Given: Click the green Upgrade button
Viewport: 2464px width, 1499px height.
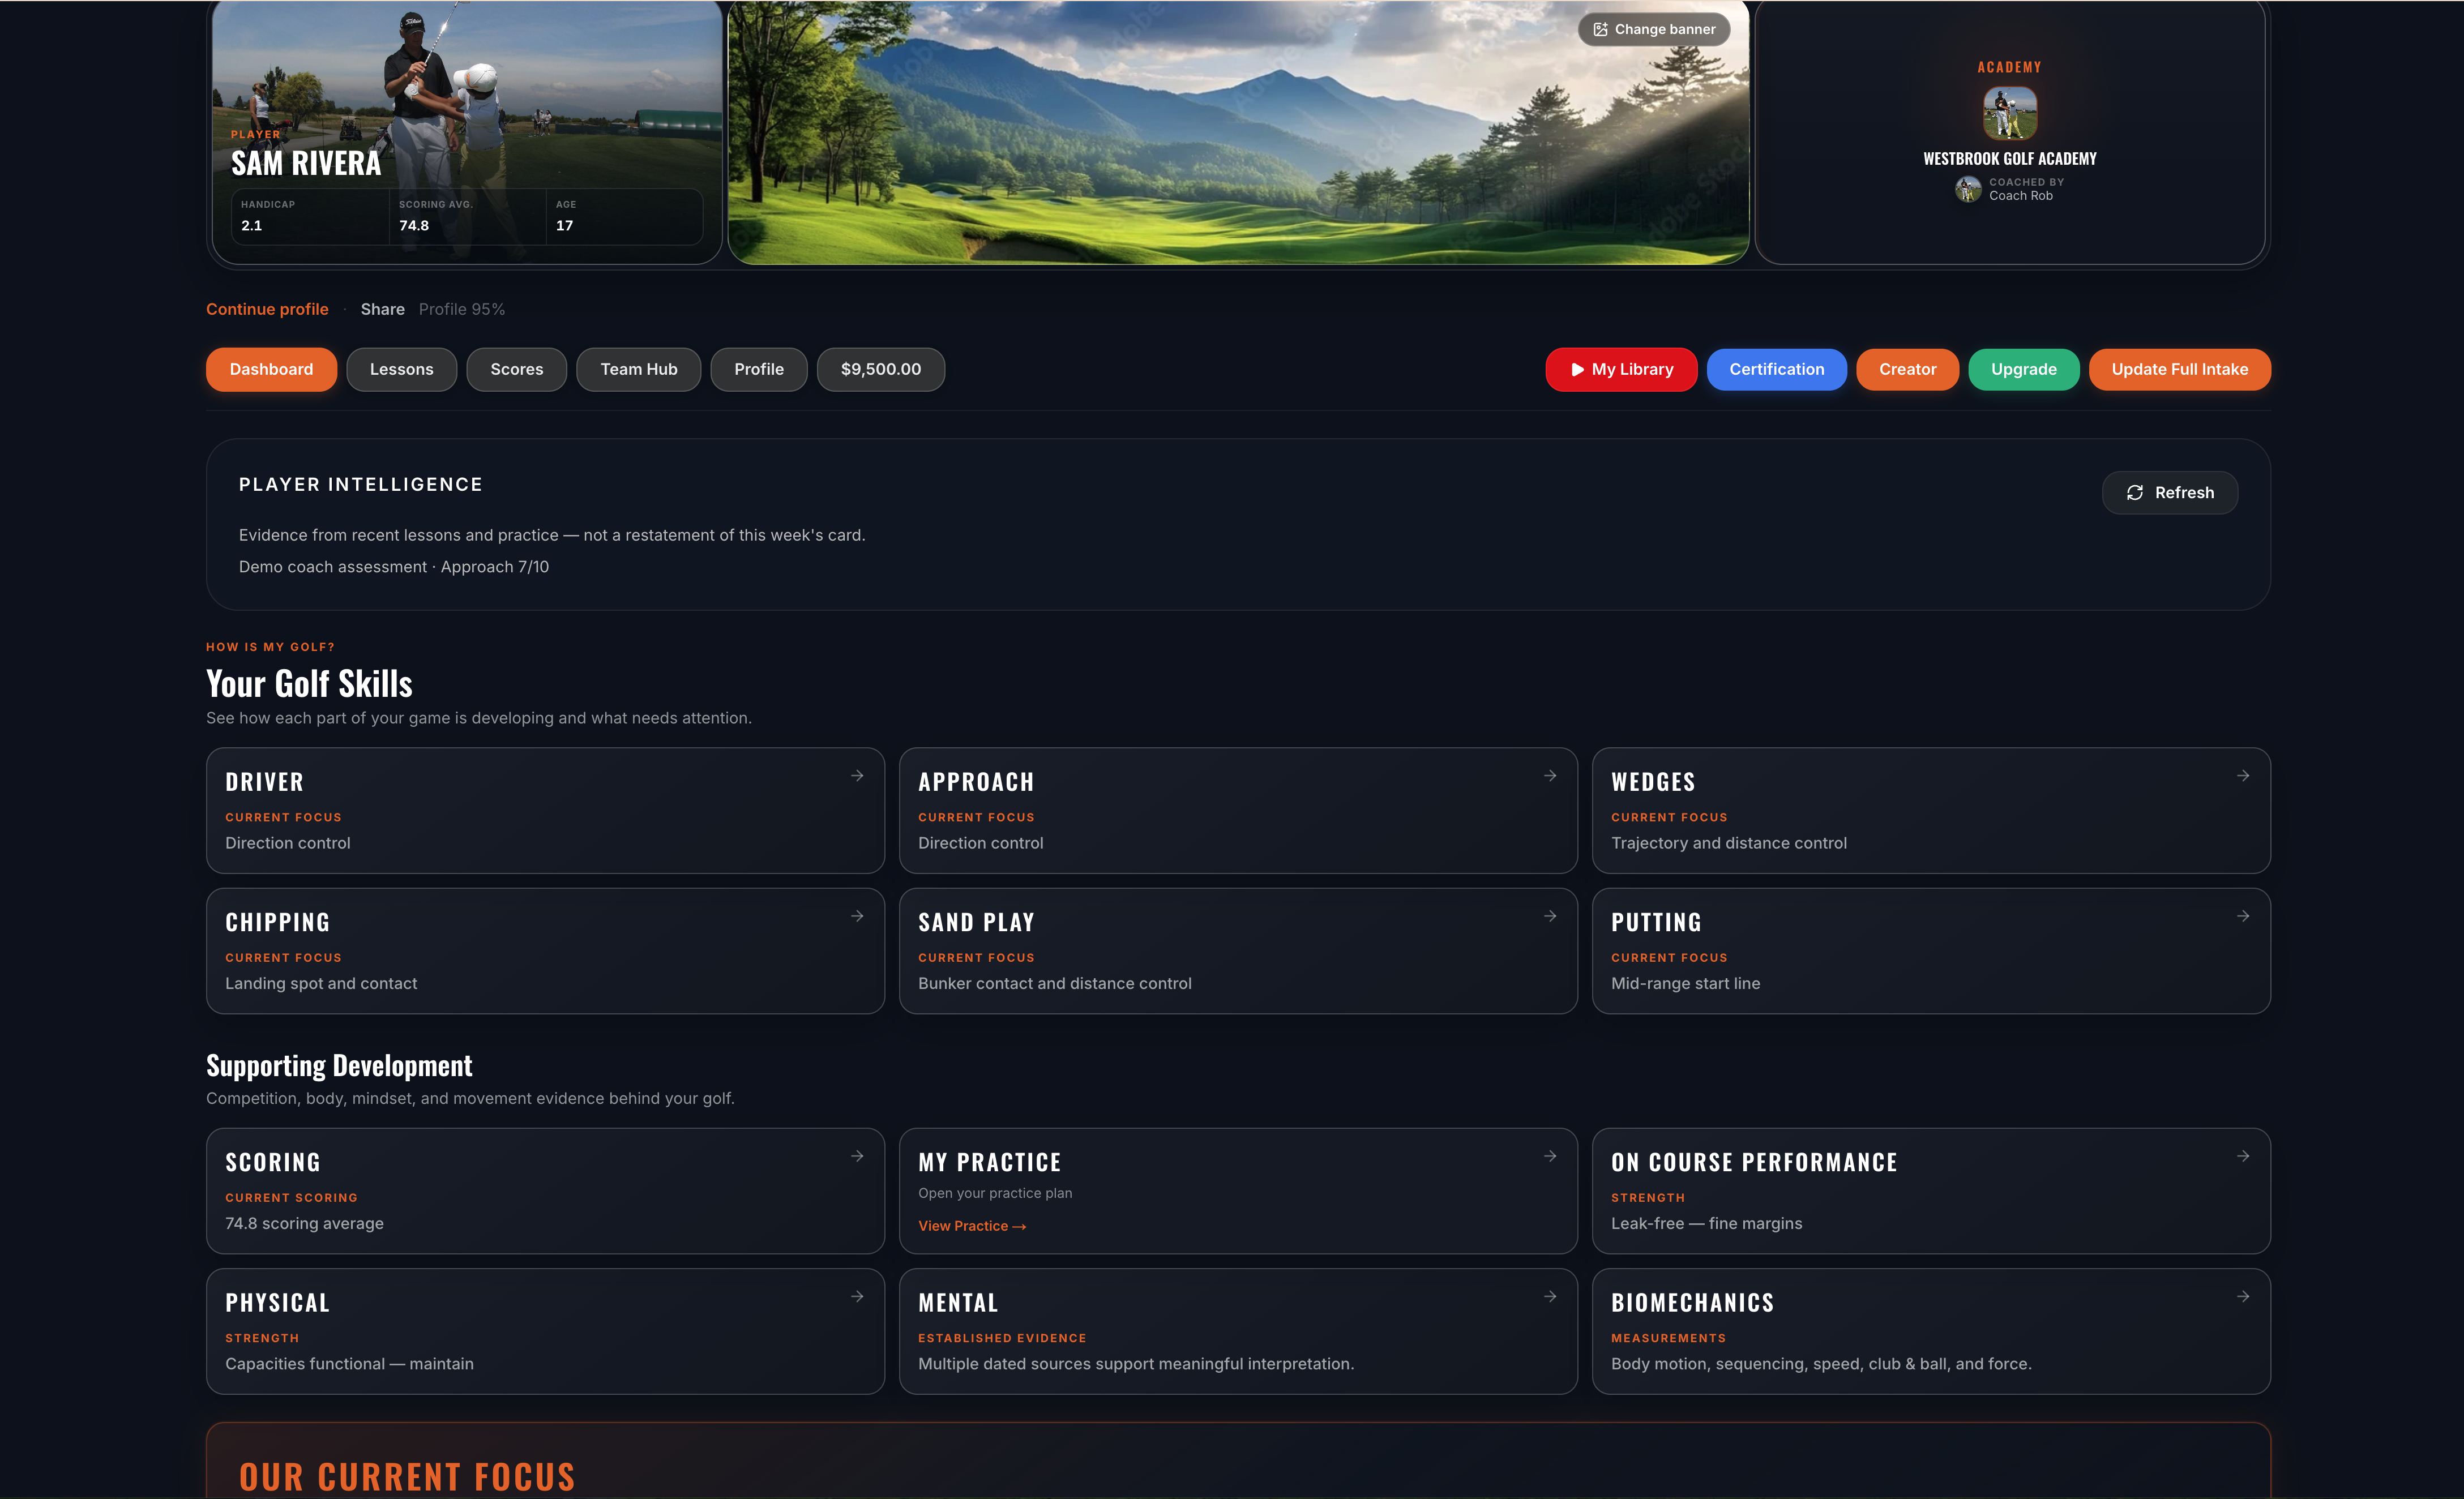Looking at the screenshot, I should click(x=2024, y=369).
